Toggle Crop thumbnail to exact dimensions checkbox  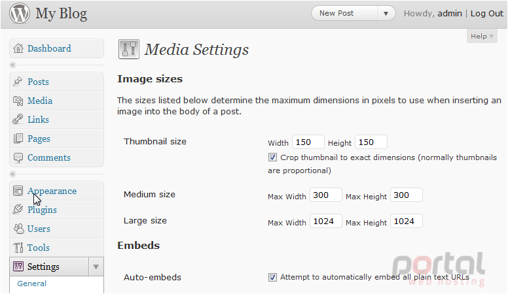point(272,157)
